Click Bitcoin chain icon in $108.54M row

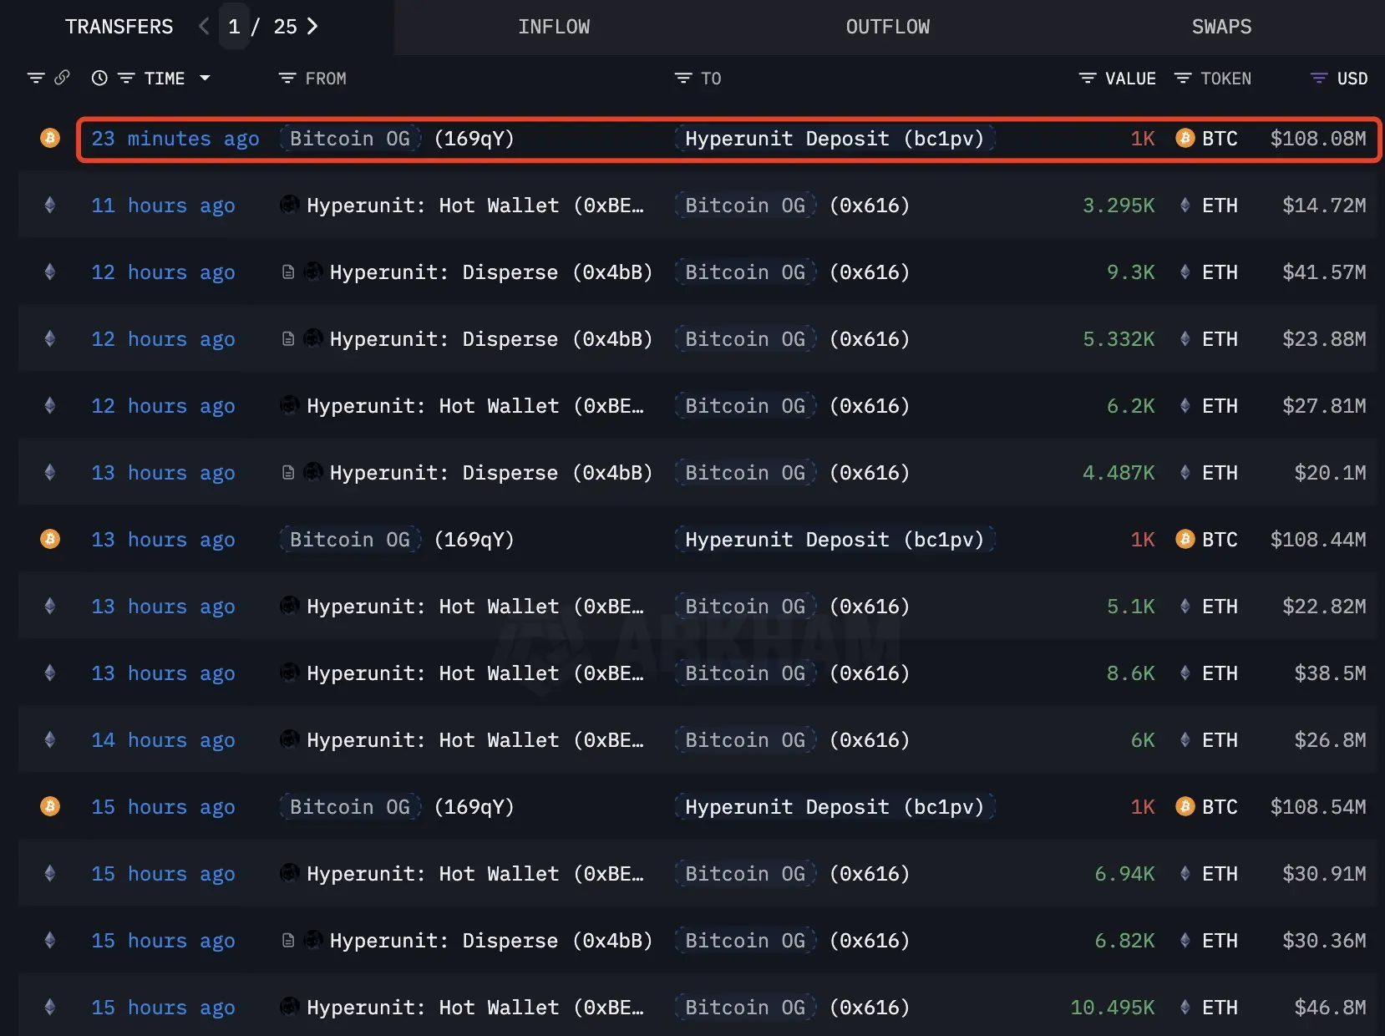tap(50, 806)
